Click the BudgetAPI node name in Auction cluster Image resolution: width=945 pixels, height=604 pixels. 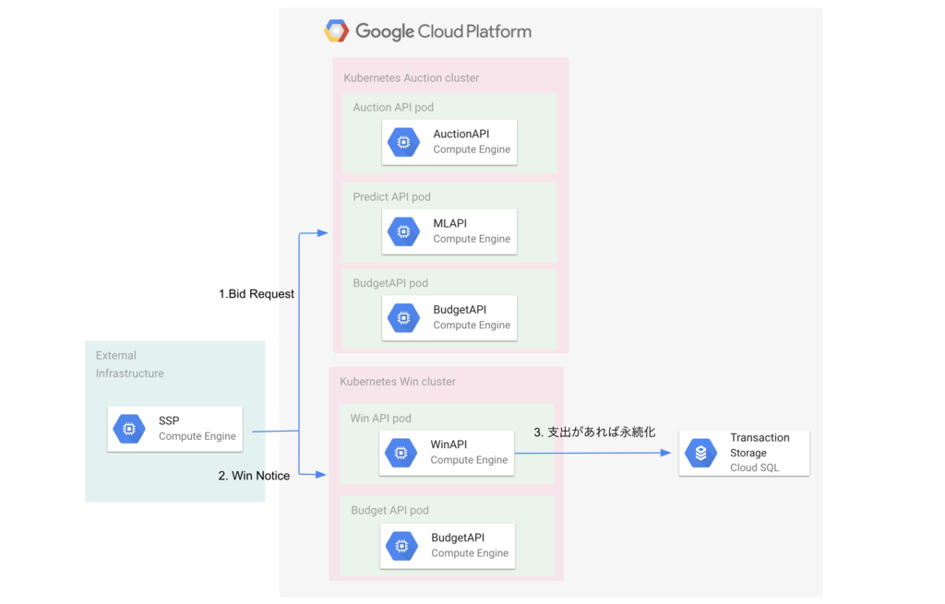pos(460,310)
